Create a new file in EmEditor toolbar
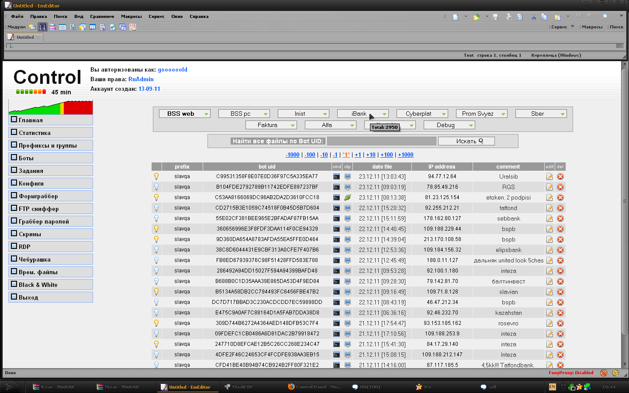 [x=455, y=17]
